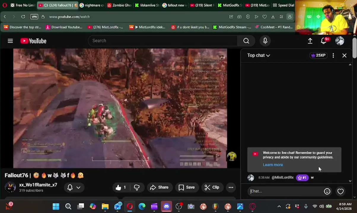
Task: Create a Clip of the video
Action: coord(212,187)
